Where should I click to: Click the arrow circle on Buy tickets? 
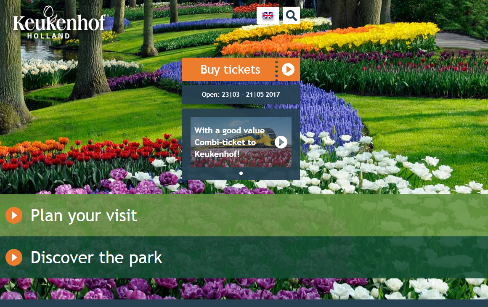(x=288, y=69)
